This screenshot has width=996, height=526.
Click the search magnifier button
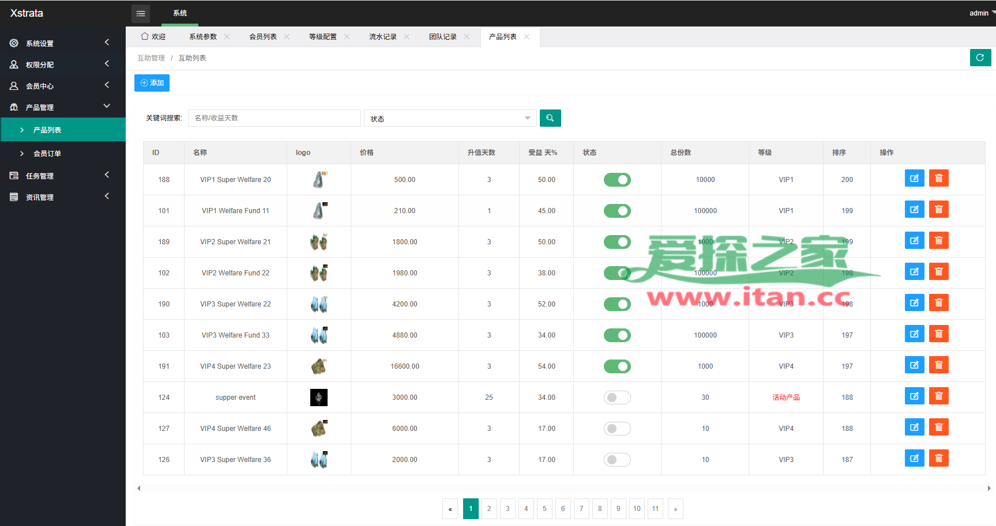[x=550, y=118]
